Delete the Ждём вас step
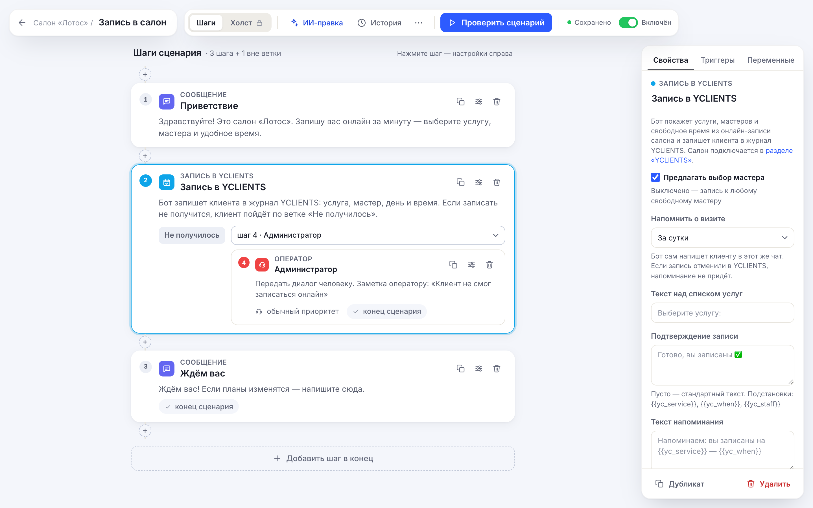The height and width of the screenshot is (508, 813). 497,369
